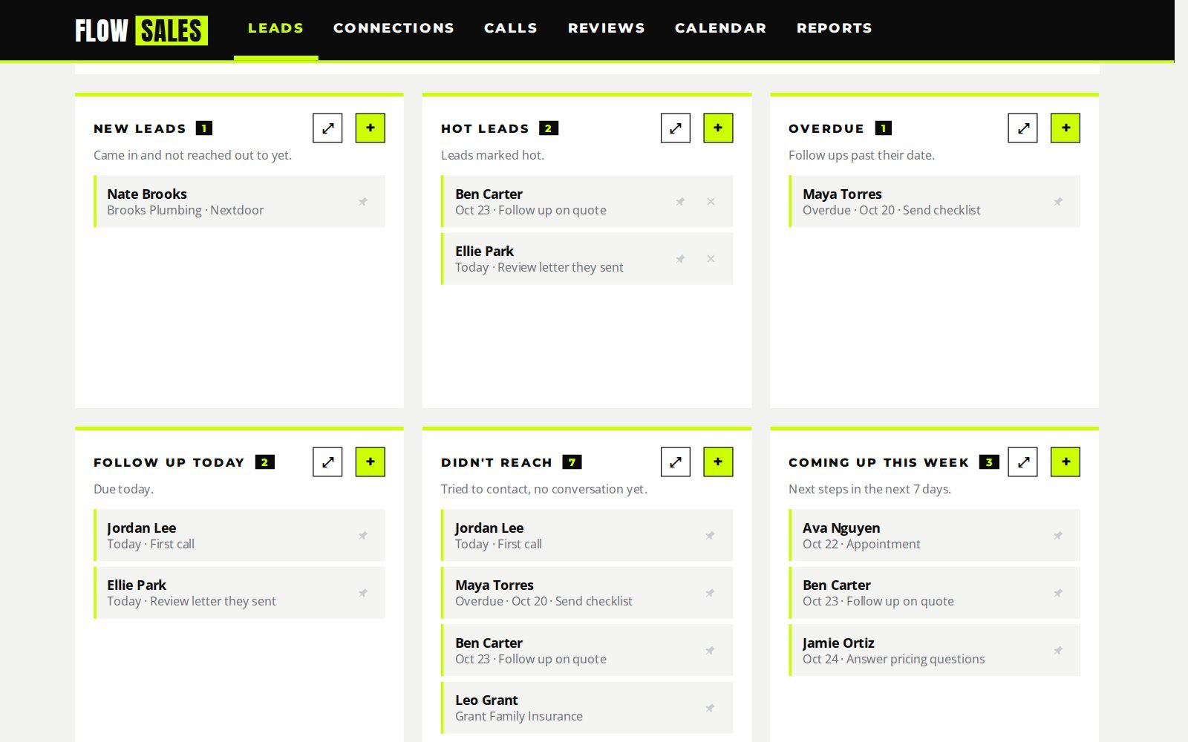Remove Ben Carter from Hot Leads
The width and height of the screenshot is (1188, 742).
click(711, 201)
